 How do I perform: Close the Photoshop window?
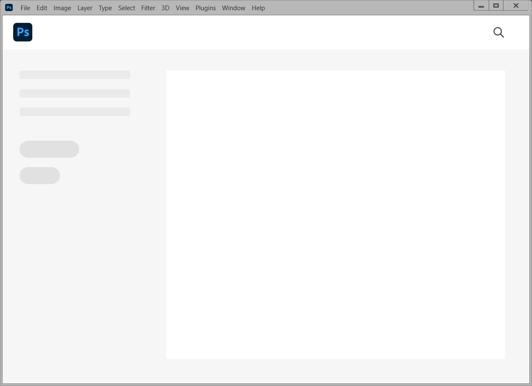(x=516, y=6)
